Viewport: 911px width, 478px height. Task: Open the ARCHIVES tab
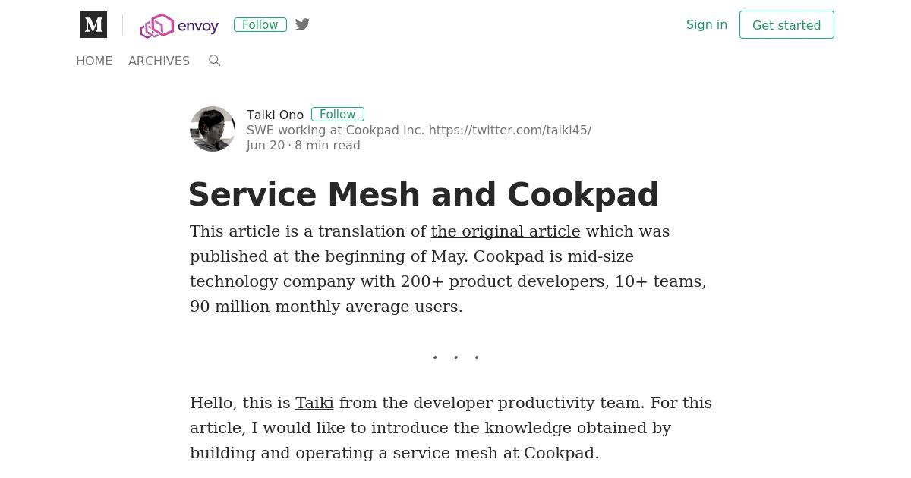159,61
